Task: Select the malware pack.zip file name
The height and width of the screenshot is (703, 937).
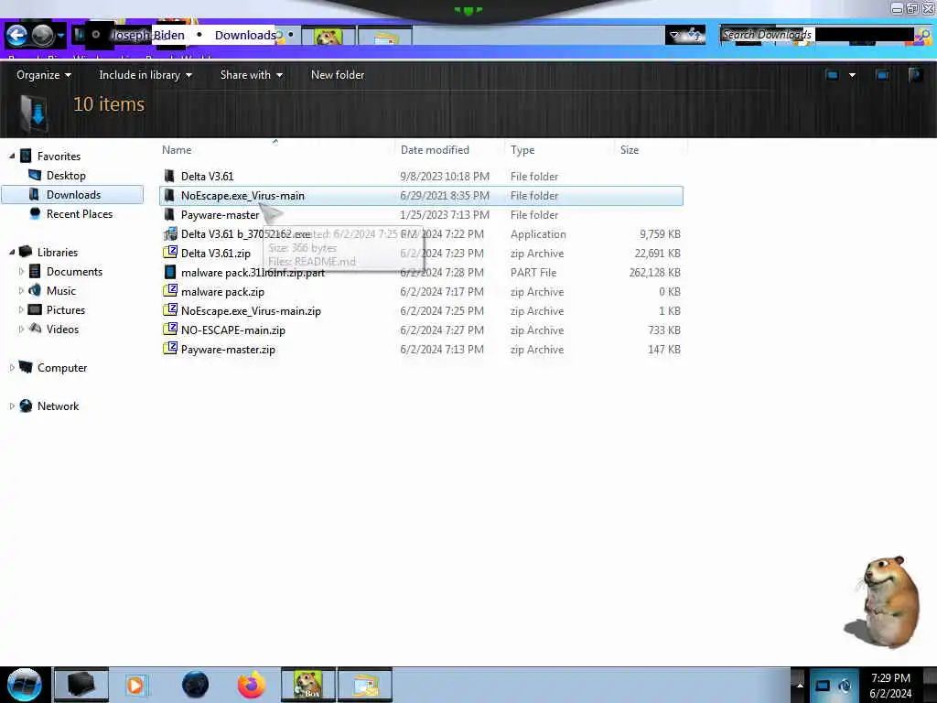Action: (x=222, y=292)
